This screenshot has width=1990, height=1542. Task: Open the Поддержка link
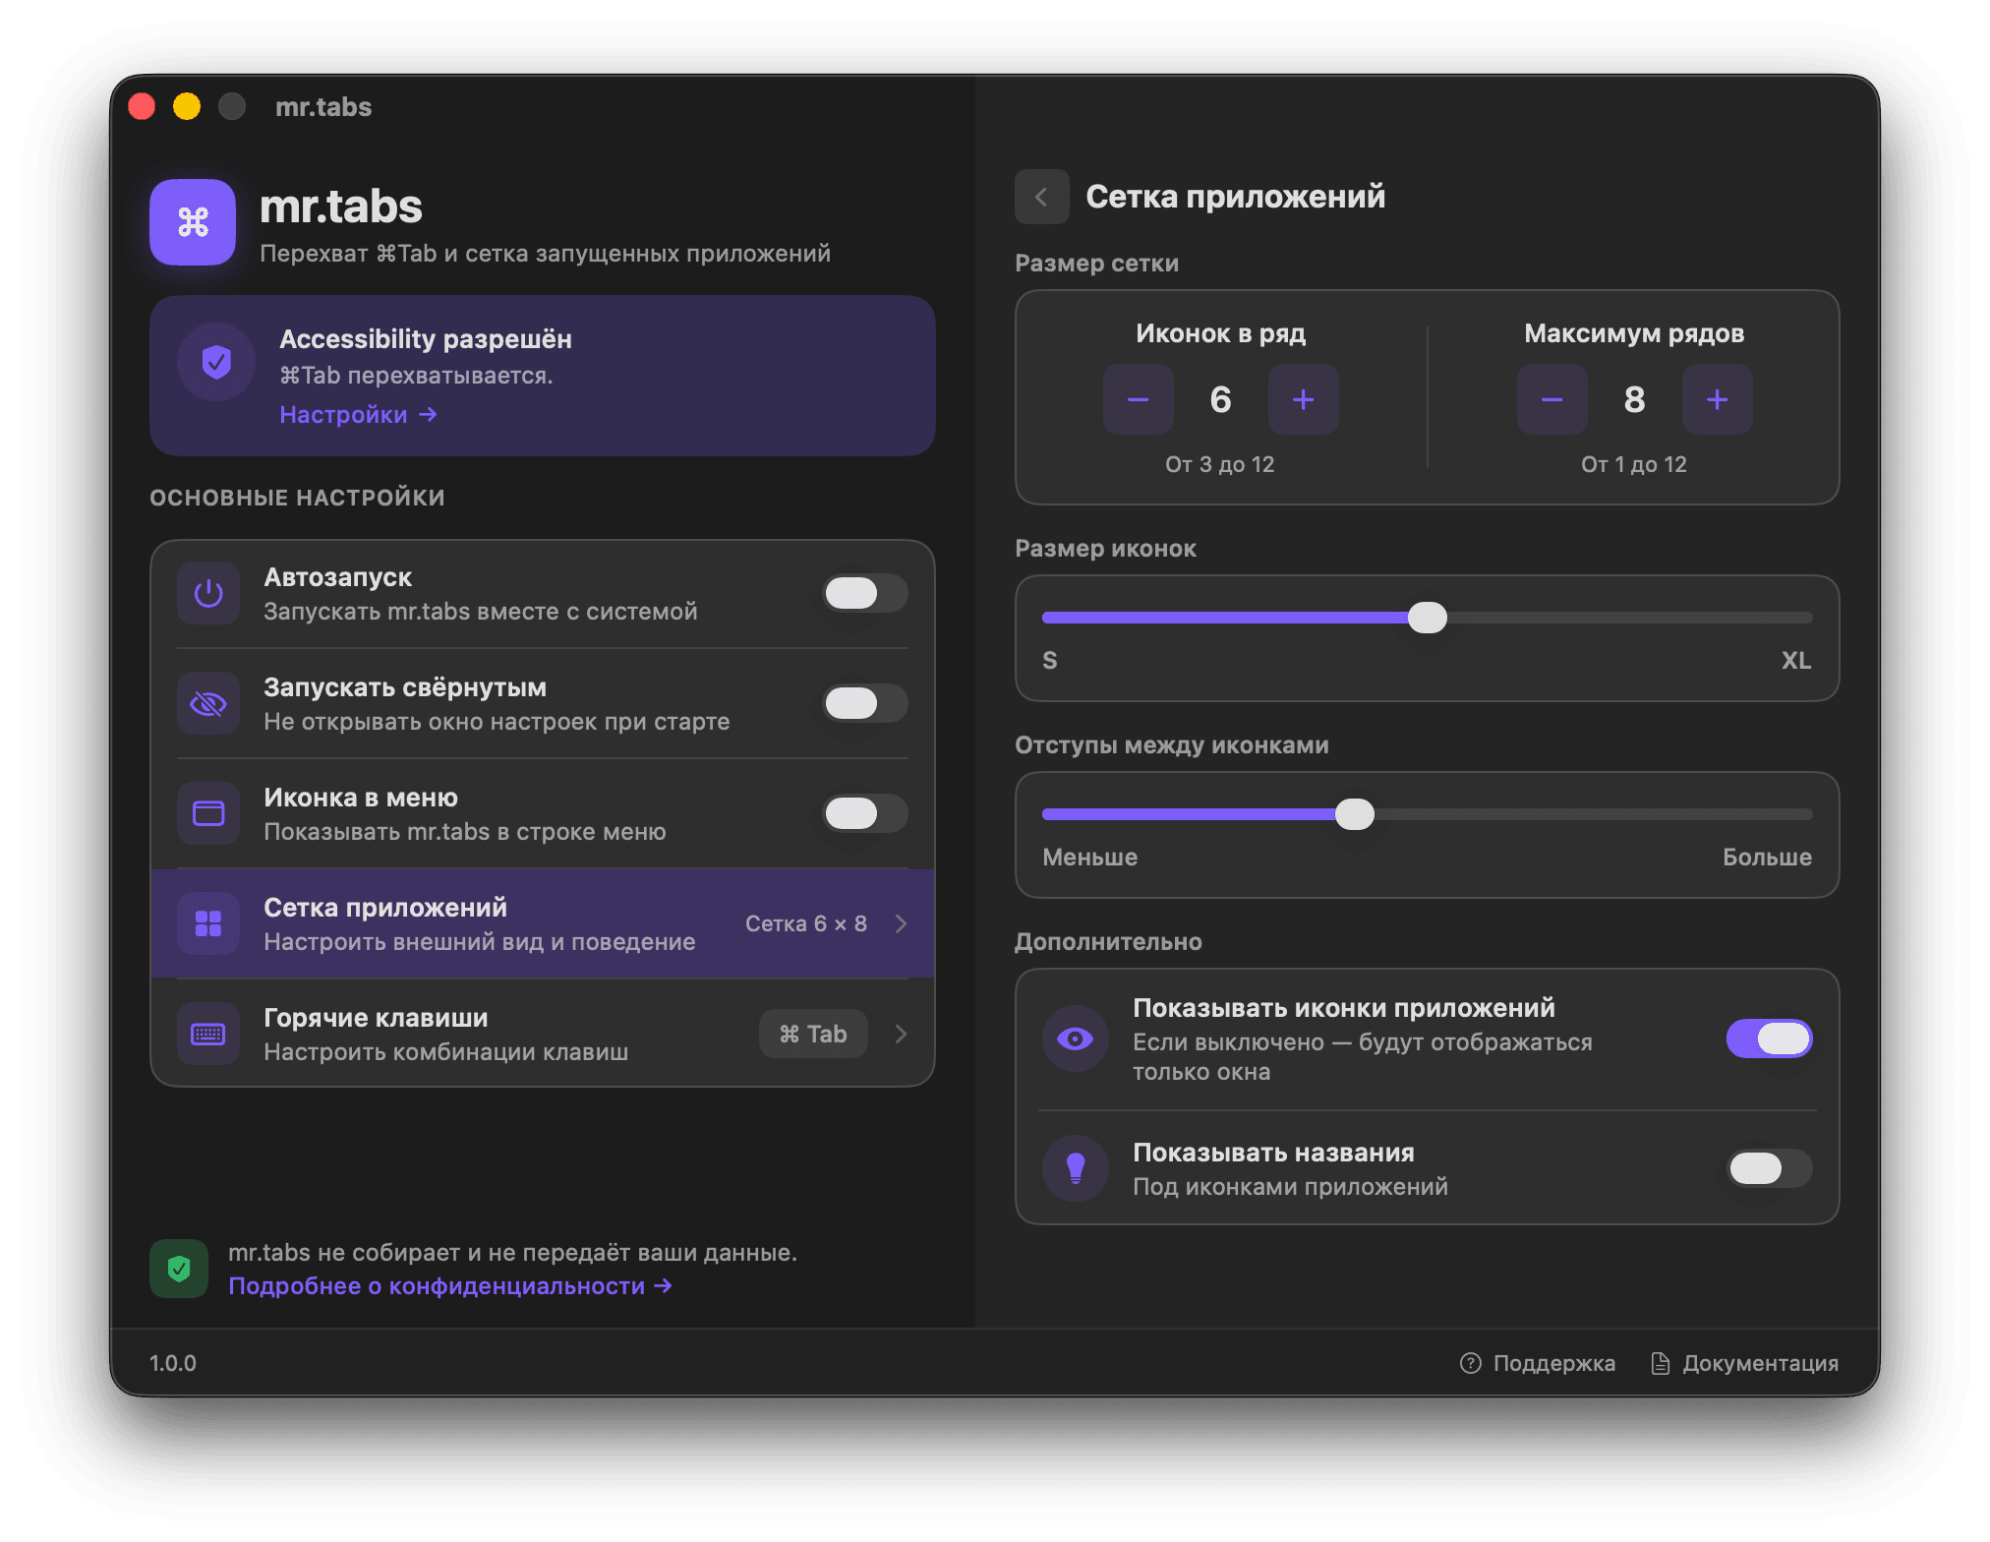pos(1538,1363)
